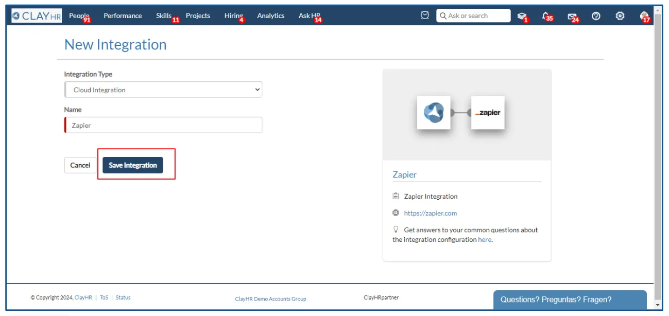Follow the 'here' configuration help link
The image size is (669, 316).
click(485, 239)
